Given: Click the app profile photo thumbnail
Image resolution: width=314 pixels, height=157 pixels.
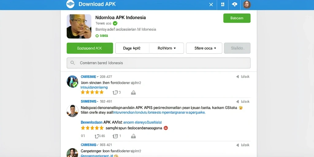Looking at the screenshot, I should (x=79, y=26).
